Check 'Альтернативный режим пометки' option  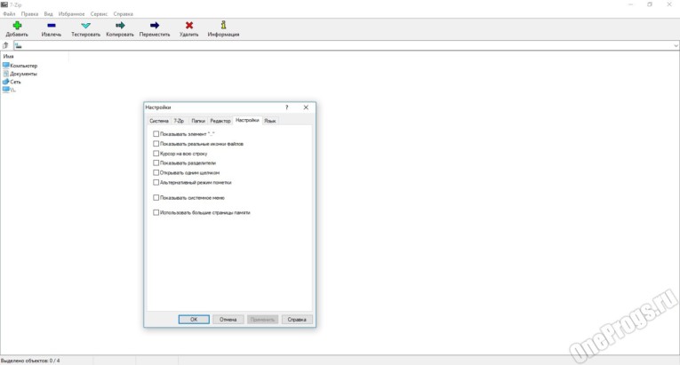click(x=156, y=183)
